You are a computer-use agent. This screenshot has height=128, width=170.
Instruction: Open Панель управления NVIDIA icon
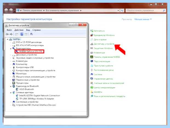tap(92, 57)
